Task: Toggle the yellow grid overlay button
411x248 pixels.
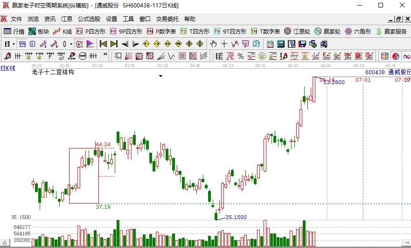Action: (385, 56)
